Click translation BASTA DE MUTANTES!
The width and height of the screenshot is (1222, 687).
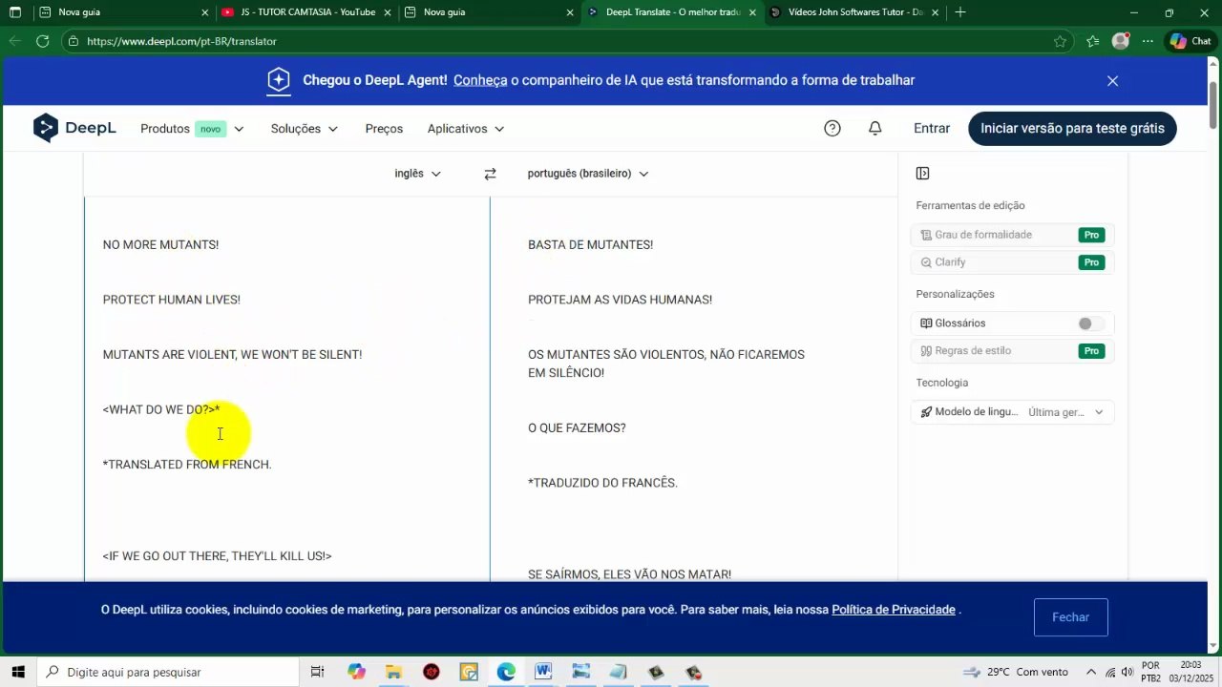pyautogui.click(x=590, y=245)
